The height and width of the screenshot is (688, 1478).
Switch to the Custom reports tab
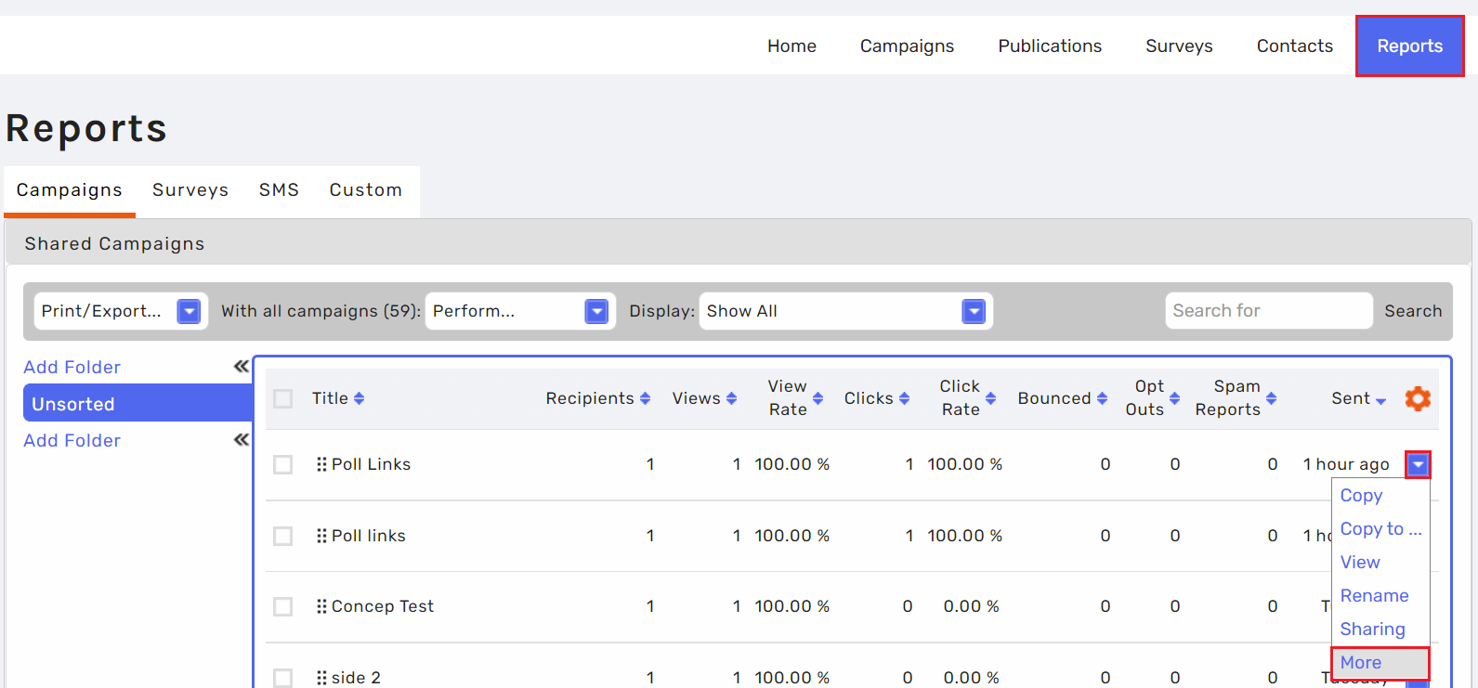(366, 190)
